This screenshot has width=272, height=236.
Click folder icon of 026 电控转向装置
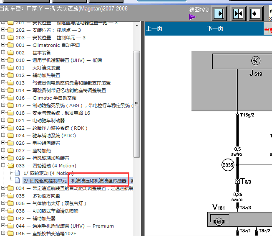click(10, 143)
